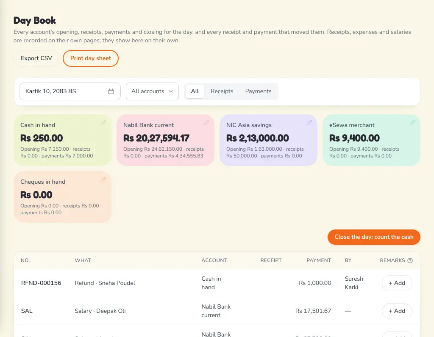This screenshot has height=337, width=434.
Task: Add remark for RFND-000156 row
Action: pyautogui.click(x=397, y=283)
